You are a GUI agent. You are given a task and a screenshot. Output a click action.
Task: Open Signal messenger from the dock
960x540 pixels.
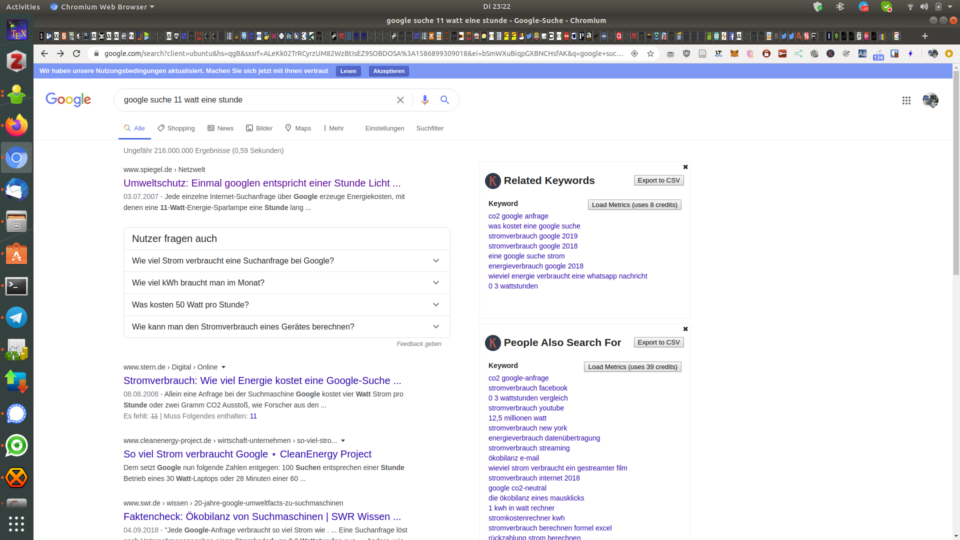click(x=16, y=413)
